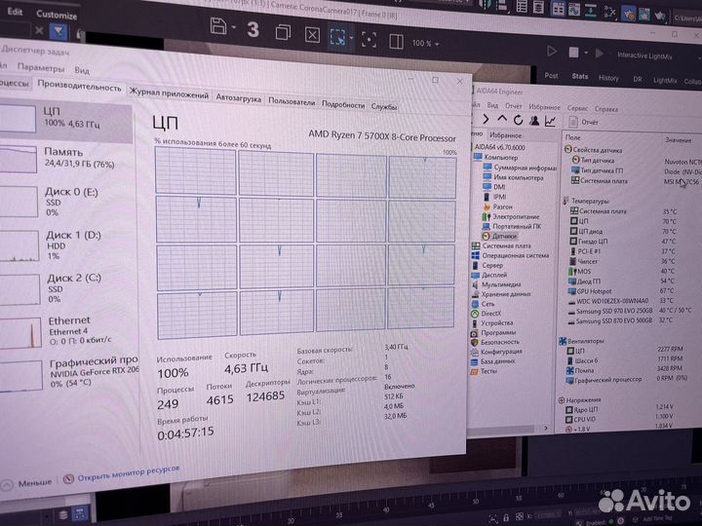Open the Пользователи tab in Task Manager
Screen dimensions: 702x526
(x=292, y=101)
